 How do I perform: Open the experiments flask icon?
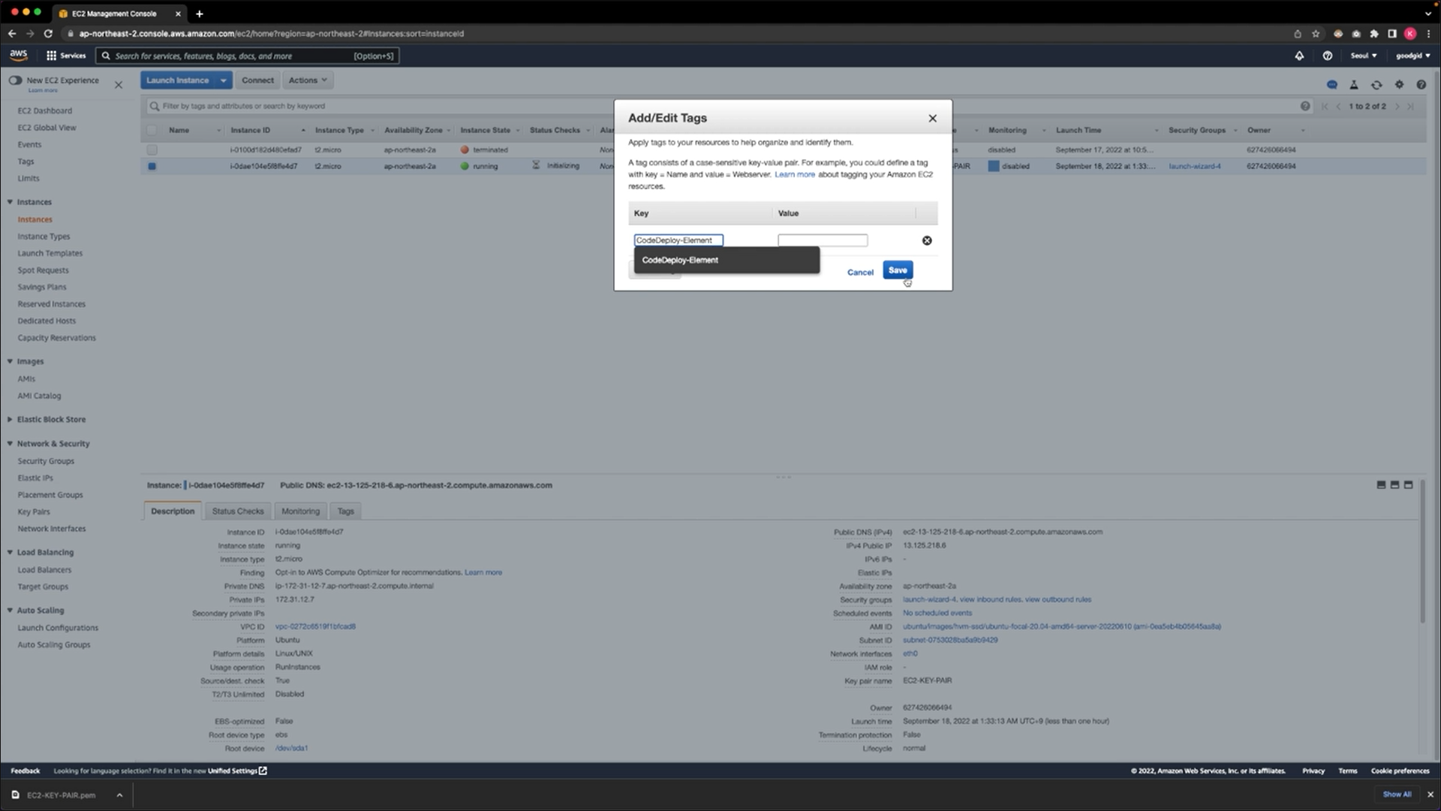(1354, 85)
